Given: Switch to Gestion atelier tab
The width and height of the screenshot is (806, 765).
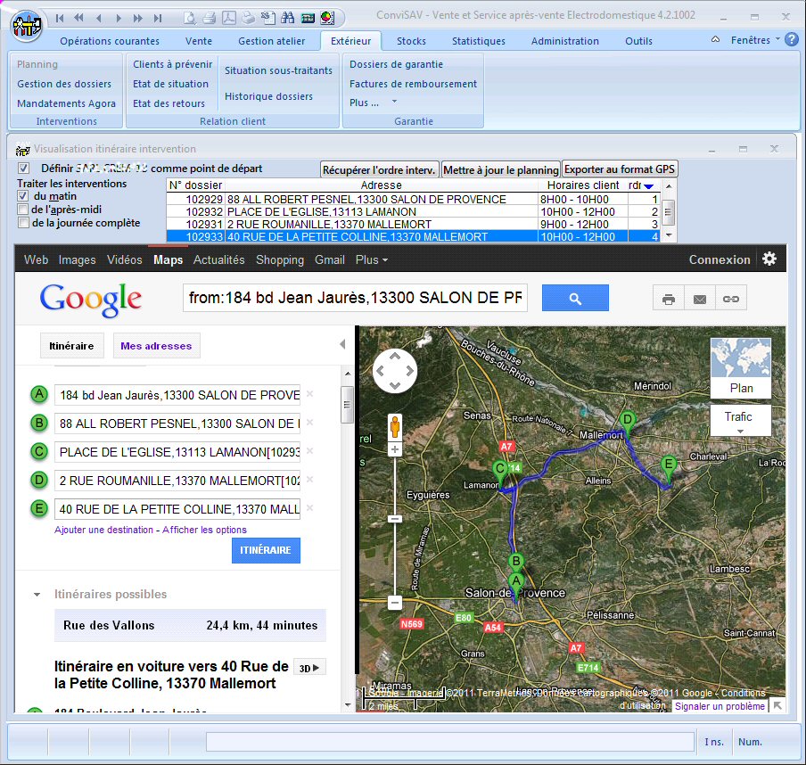Looking at the screenshot, I should coord(271,41).
